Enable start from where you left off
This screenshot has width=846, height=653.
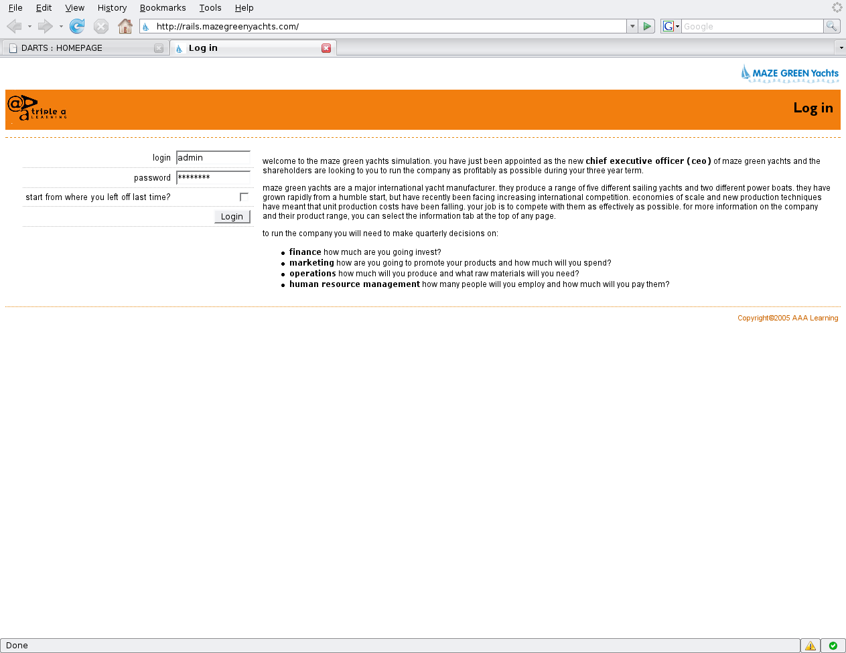click(x=244, y=197)
